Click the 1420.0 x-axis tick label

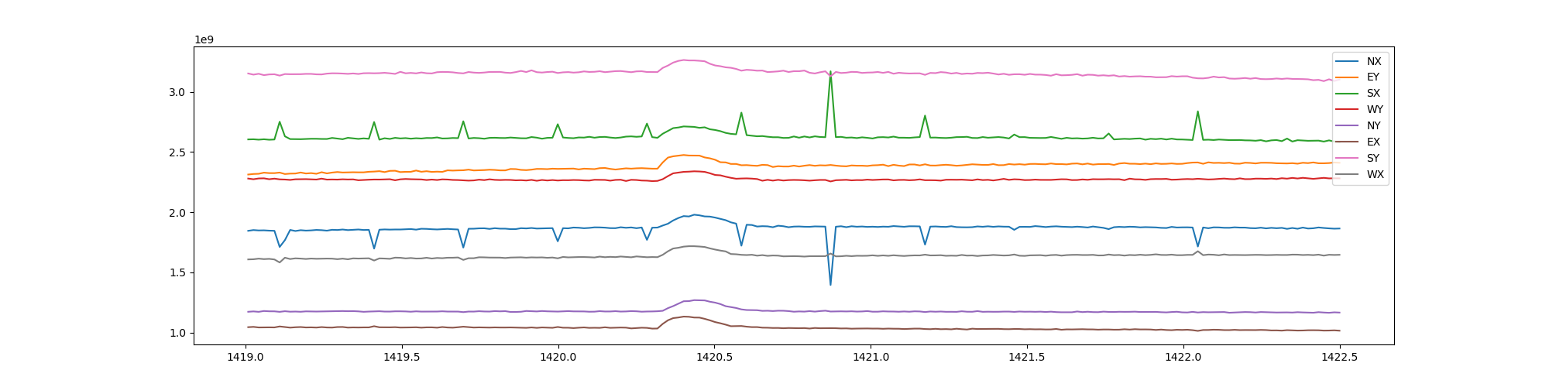point(558,358)
